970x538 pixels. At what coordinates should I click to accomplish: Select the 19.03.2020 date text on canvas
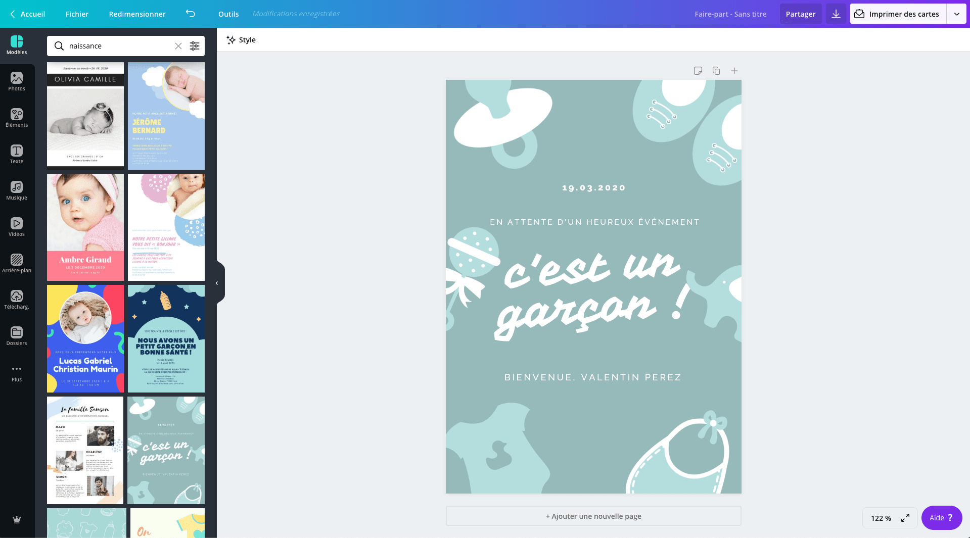[594, 188]
